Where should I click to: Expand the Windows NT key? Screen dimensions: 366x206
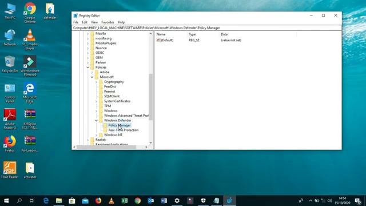pyautogui.click(x=96, y=135)
